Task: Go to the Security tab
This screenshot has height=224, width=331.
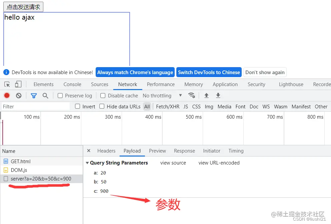Action: pos(256,84)
